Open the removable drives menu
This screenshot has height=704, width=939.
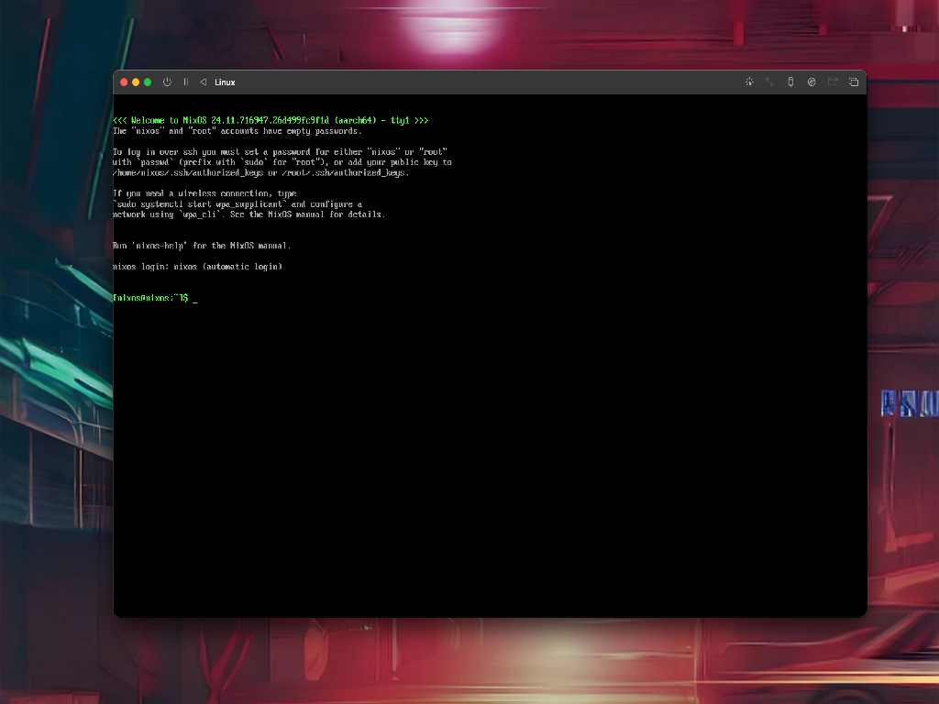[x=812, y=82]
